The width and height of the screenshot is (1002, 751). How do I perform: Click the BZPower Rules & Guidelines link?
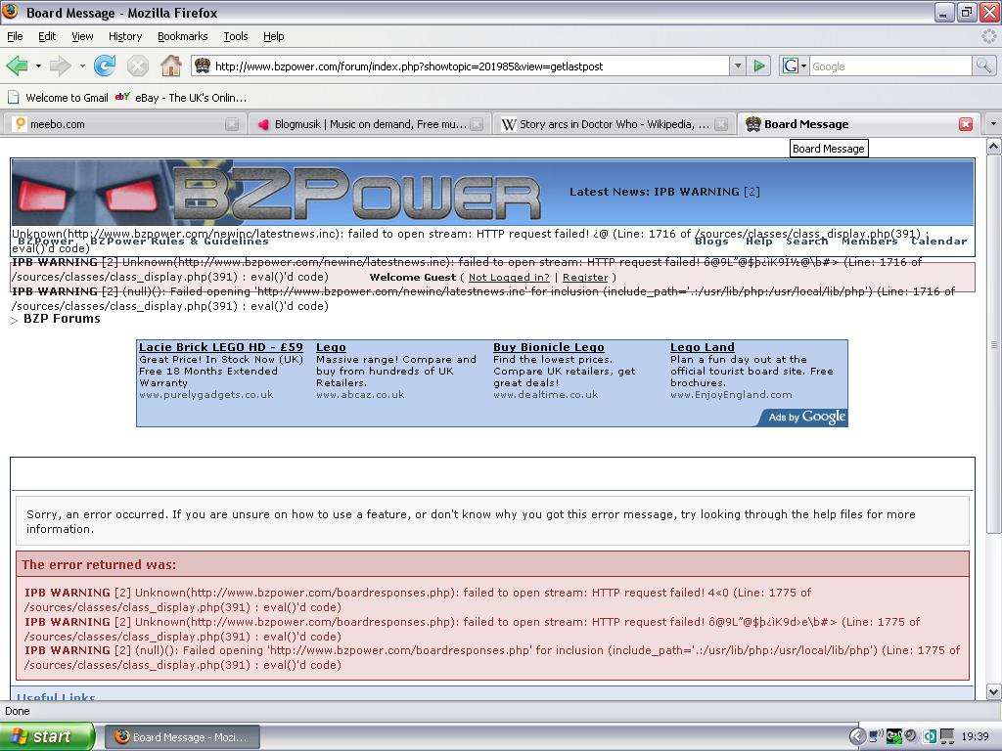(x=179, y=241)
